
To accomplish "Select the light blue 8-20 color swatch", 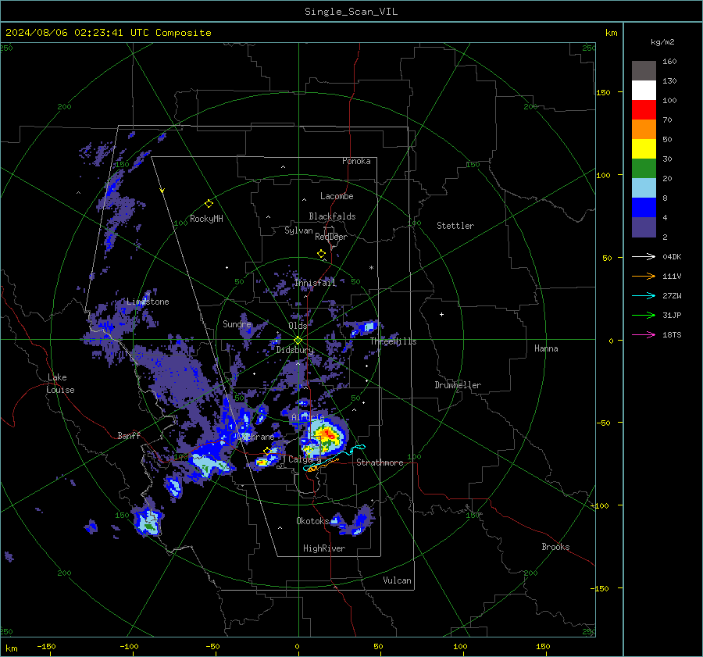I will pyautogui.click(x=644, y=188).
